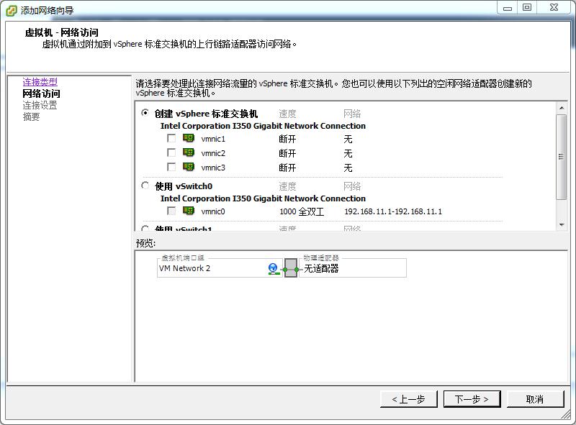Image resolution: width=576 pixels, height=425 pixels.
Task: Click the 摘要 wizard step
Action: pos(31,116)
